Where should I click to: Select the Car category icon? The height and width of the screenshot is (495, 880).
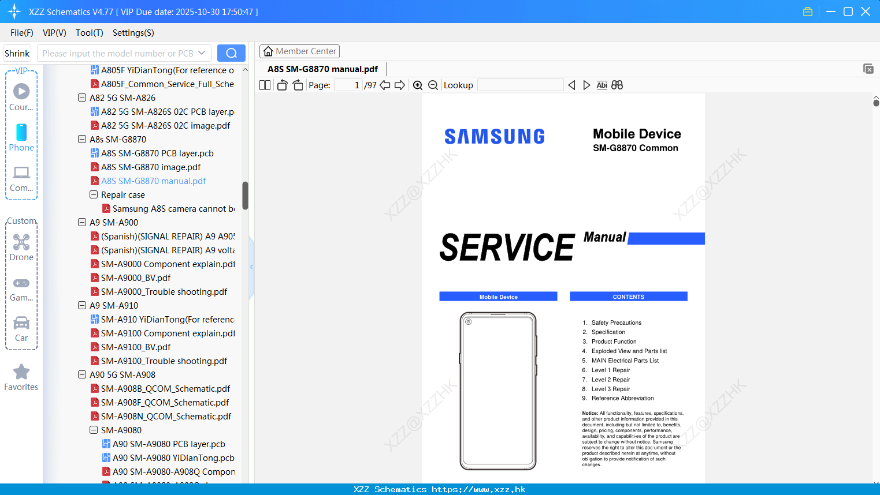pyautogui.click(x=21, y=329)
